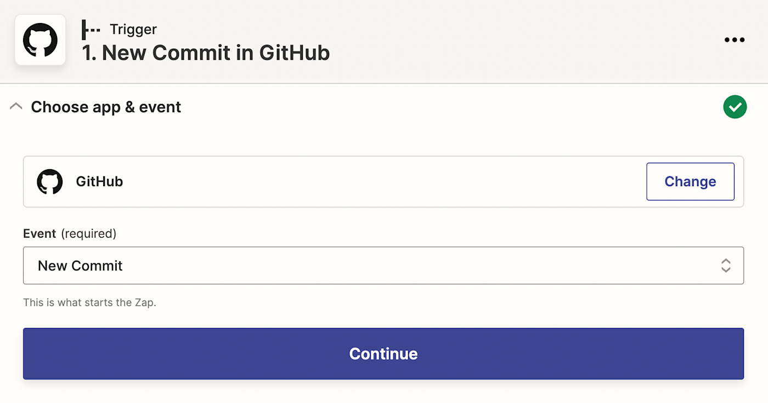Collapse section using the chevron arrow
This screenshot has width=768, height=403.
tap(16, 107)
